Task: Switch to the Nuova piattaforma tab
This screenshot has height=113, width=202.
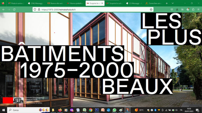Action: click(75, 3)
